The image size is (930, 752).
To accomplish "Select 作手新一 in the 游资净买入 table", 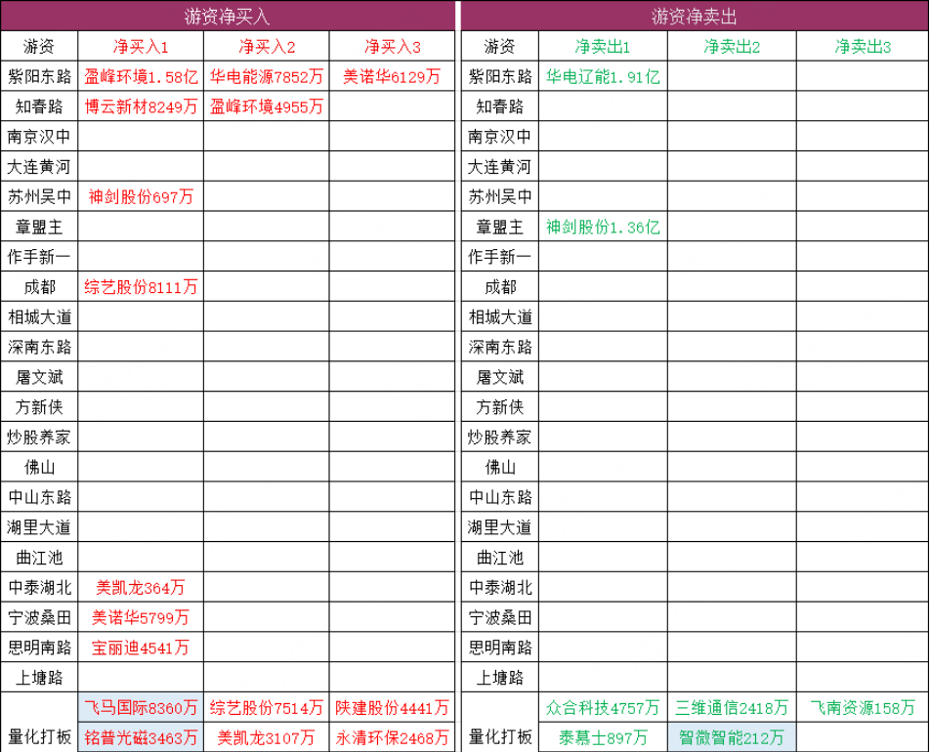I will [x=39, y=257].
